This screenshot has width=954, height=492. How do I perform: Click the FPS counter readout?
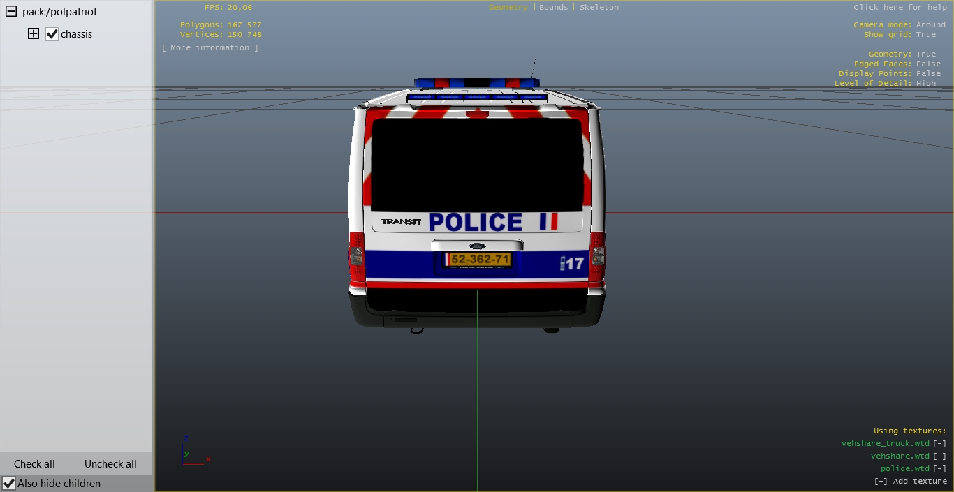click(x=228, y=8)
